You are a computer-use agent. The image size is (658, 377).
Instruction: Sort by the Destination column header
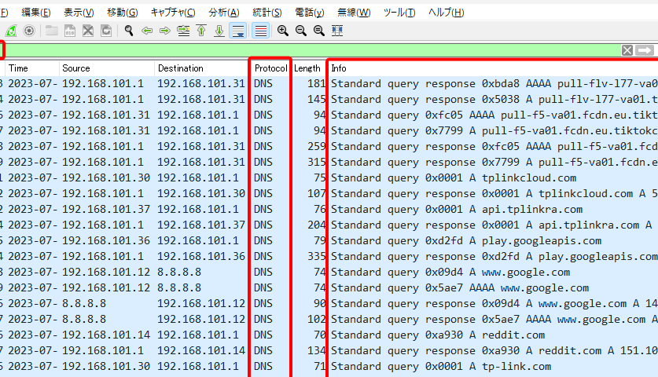click(202, 68)
